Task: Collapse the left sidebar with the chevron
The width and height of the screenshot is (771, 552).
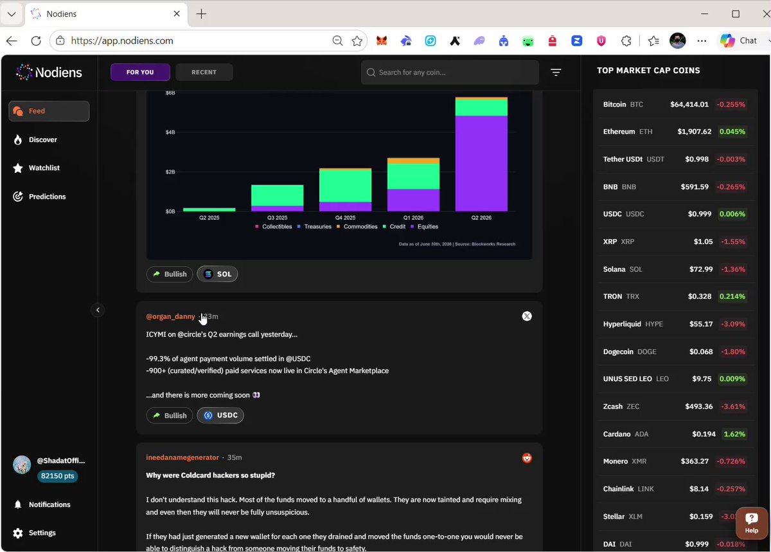Action: (98, 310)
